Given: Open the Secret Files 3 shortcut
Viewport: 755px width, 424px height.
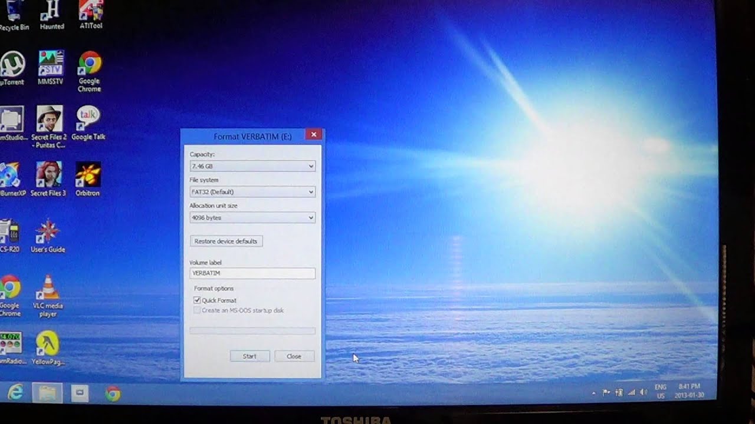Looking at the screenshot, I should pyautogui.click(x=48, y=179).
